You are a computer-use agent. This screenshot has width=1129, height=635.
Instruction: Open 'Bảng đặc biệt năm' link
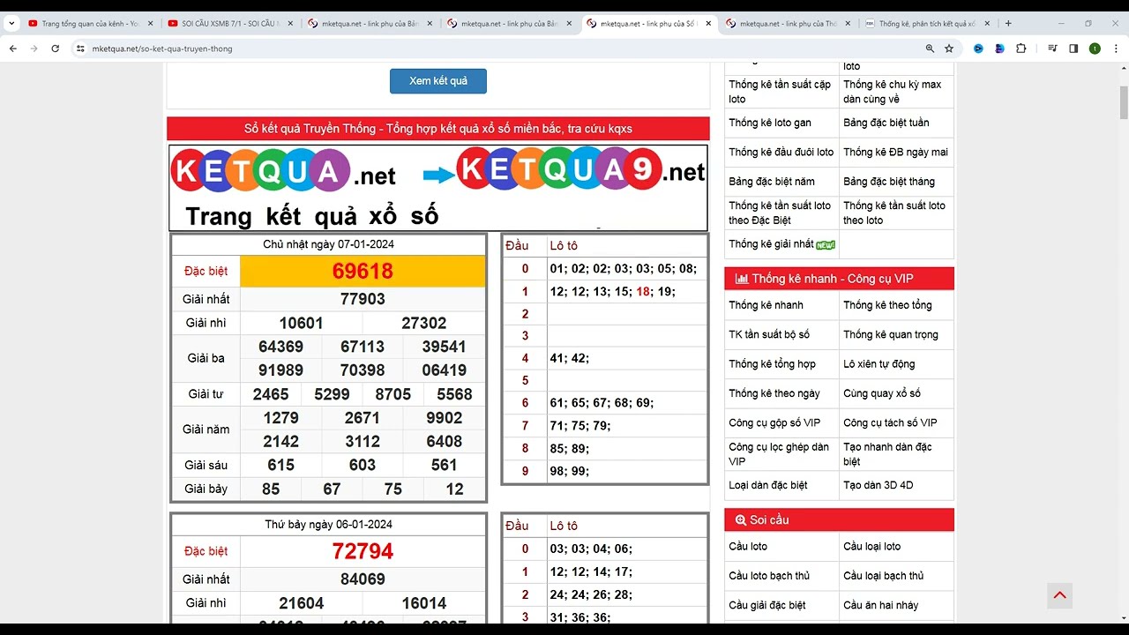pyautogui.click(x=772, y=182)
